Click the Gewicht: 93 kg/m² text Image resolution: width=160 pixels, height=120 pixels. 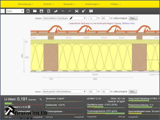click(x=116, y=101)
